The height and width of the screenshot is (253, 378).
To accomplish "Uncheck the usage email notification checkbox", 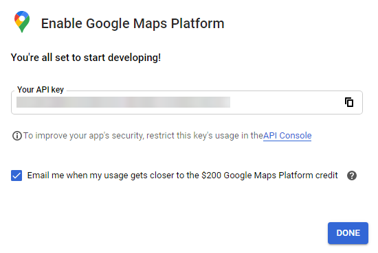I will pos(16,176).
